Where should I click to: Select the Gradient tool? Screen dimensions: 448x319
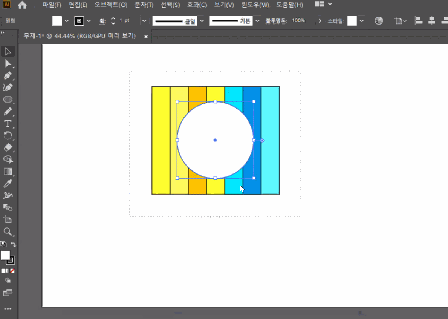[8, 172]
